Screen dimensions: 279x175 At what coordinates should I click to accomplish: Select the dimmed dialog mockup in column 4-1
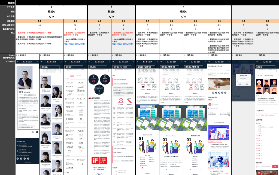tap(243, 81)
